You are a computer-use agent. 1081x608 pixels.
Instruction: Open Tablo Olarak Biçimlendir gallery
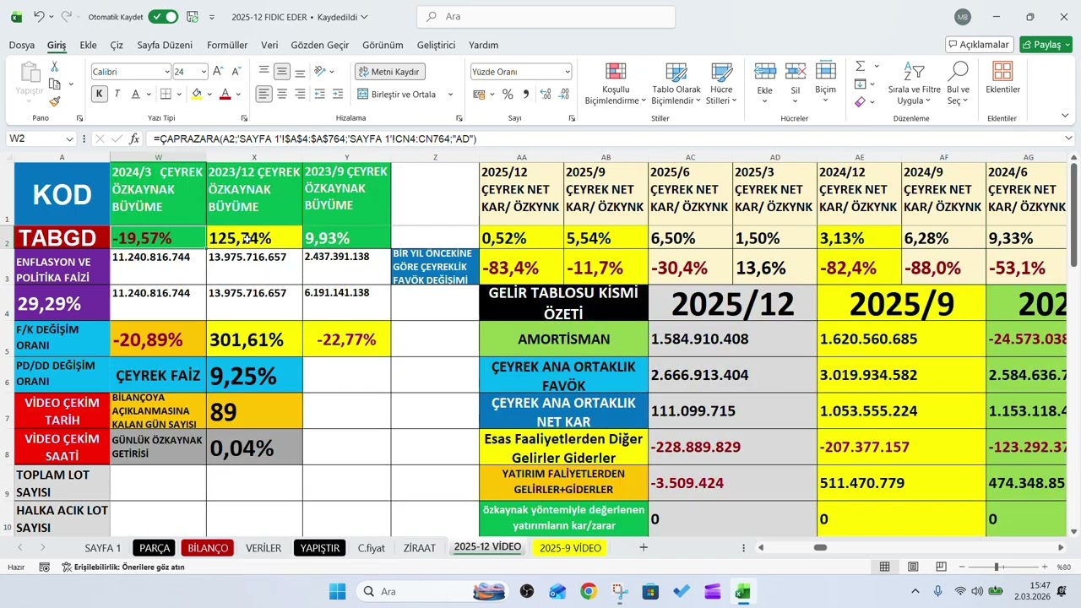(x=676, y=84)
